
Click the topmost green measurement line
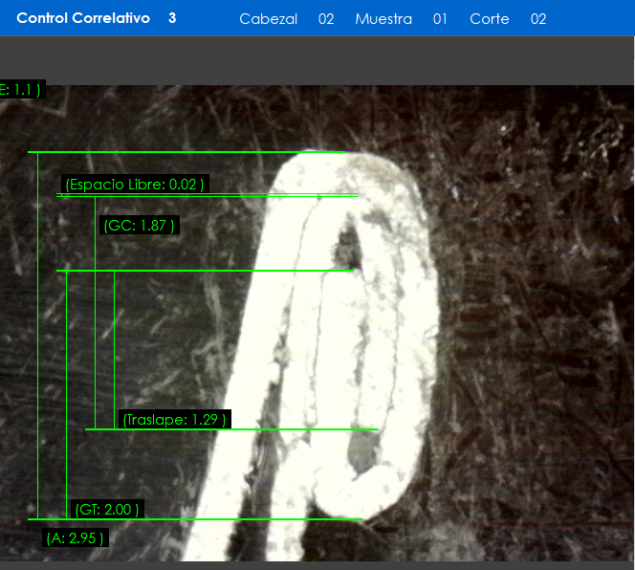(186, 152)
